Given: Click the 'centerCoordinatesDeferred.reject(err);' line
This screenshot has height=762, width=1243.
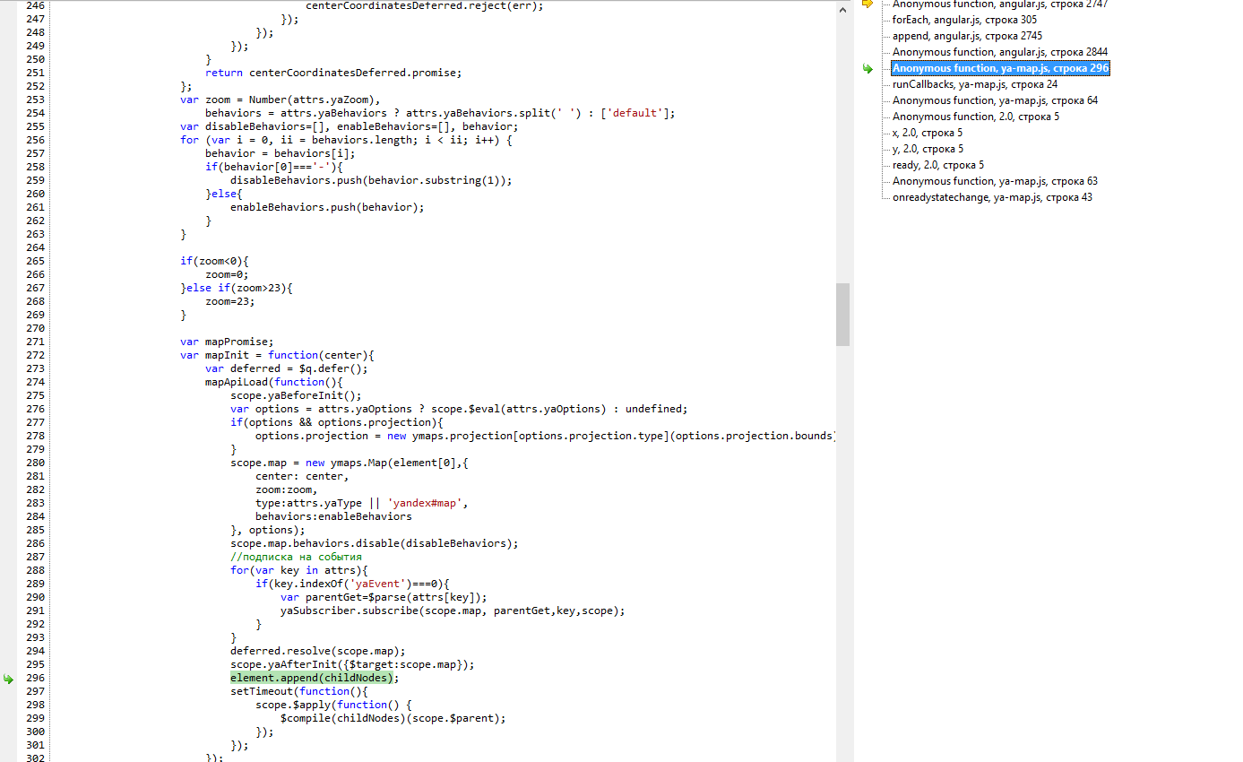Looking at the screenshot, I should (x=424, y=5).
